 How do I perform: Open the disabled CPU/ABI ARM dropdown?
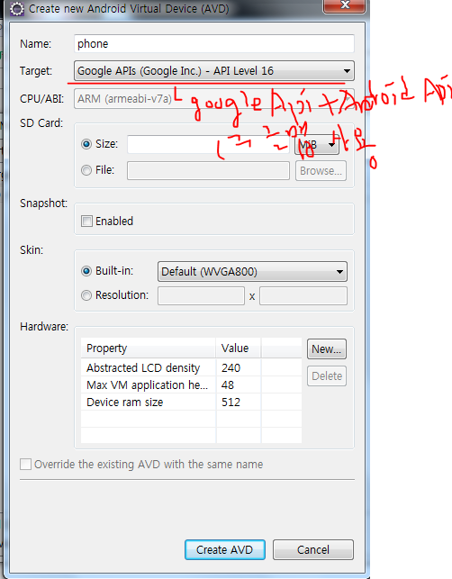pos(214,98)
